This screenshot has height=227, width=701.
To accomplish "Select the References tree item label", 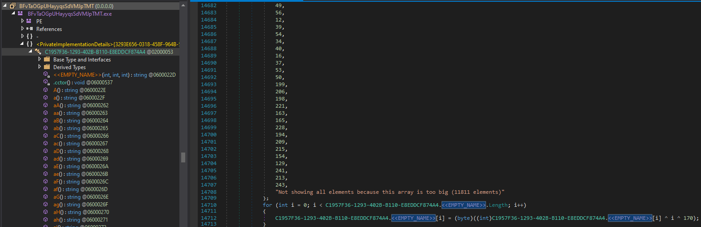I will (x=49, y=29).
